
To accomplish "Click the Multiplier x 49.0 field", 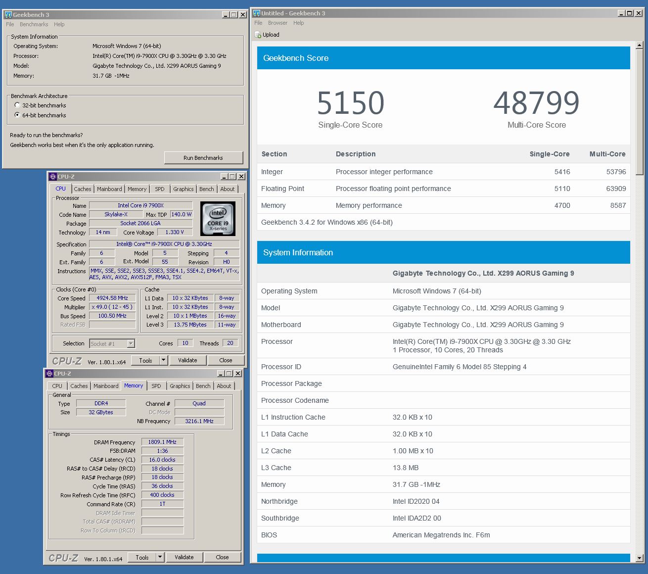I will (x=112, y=307).
